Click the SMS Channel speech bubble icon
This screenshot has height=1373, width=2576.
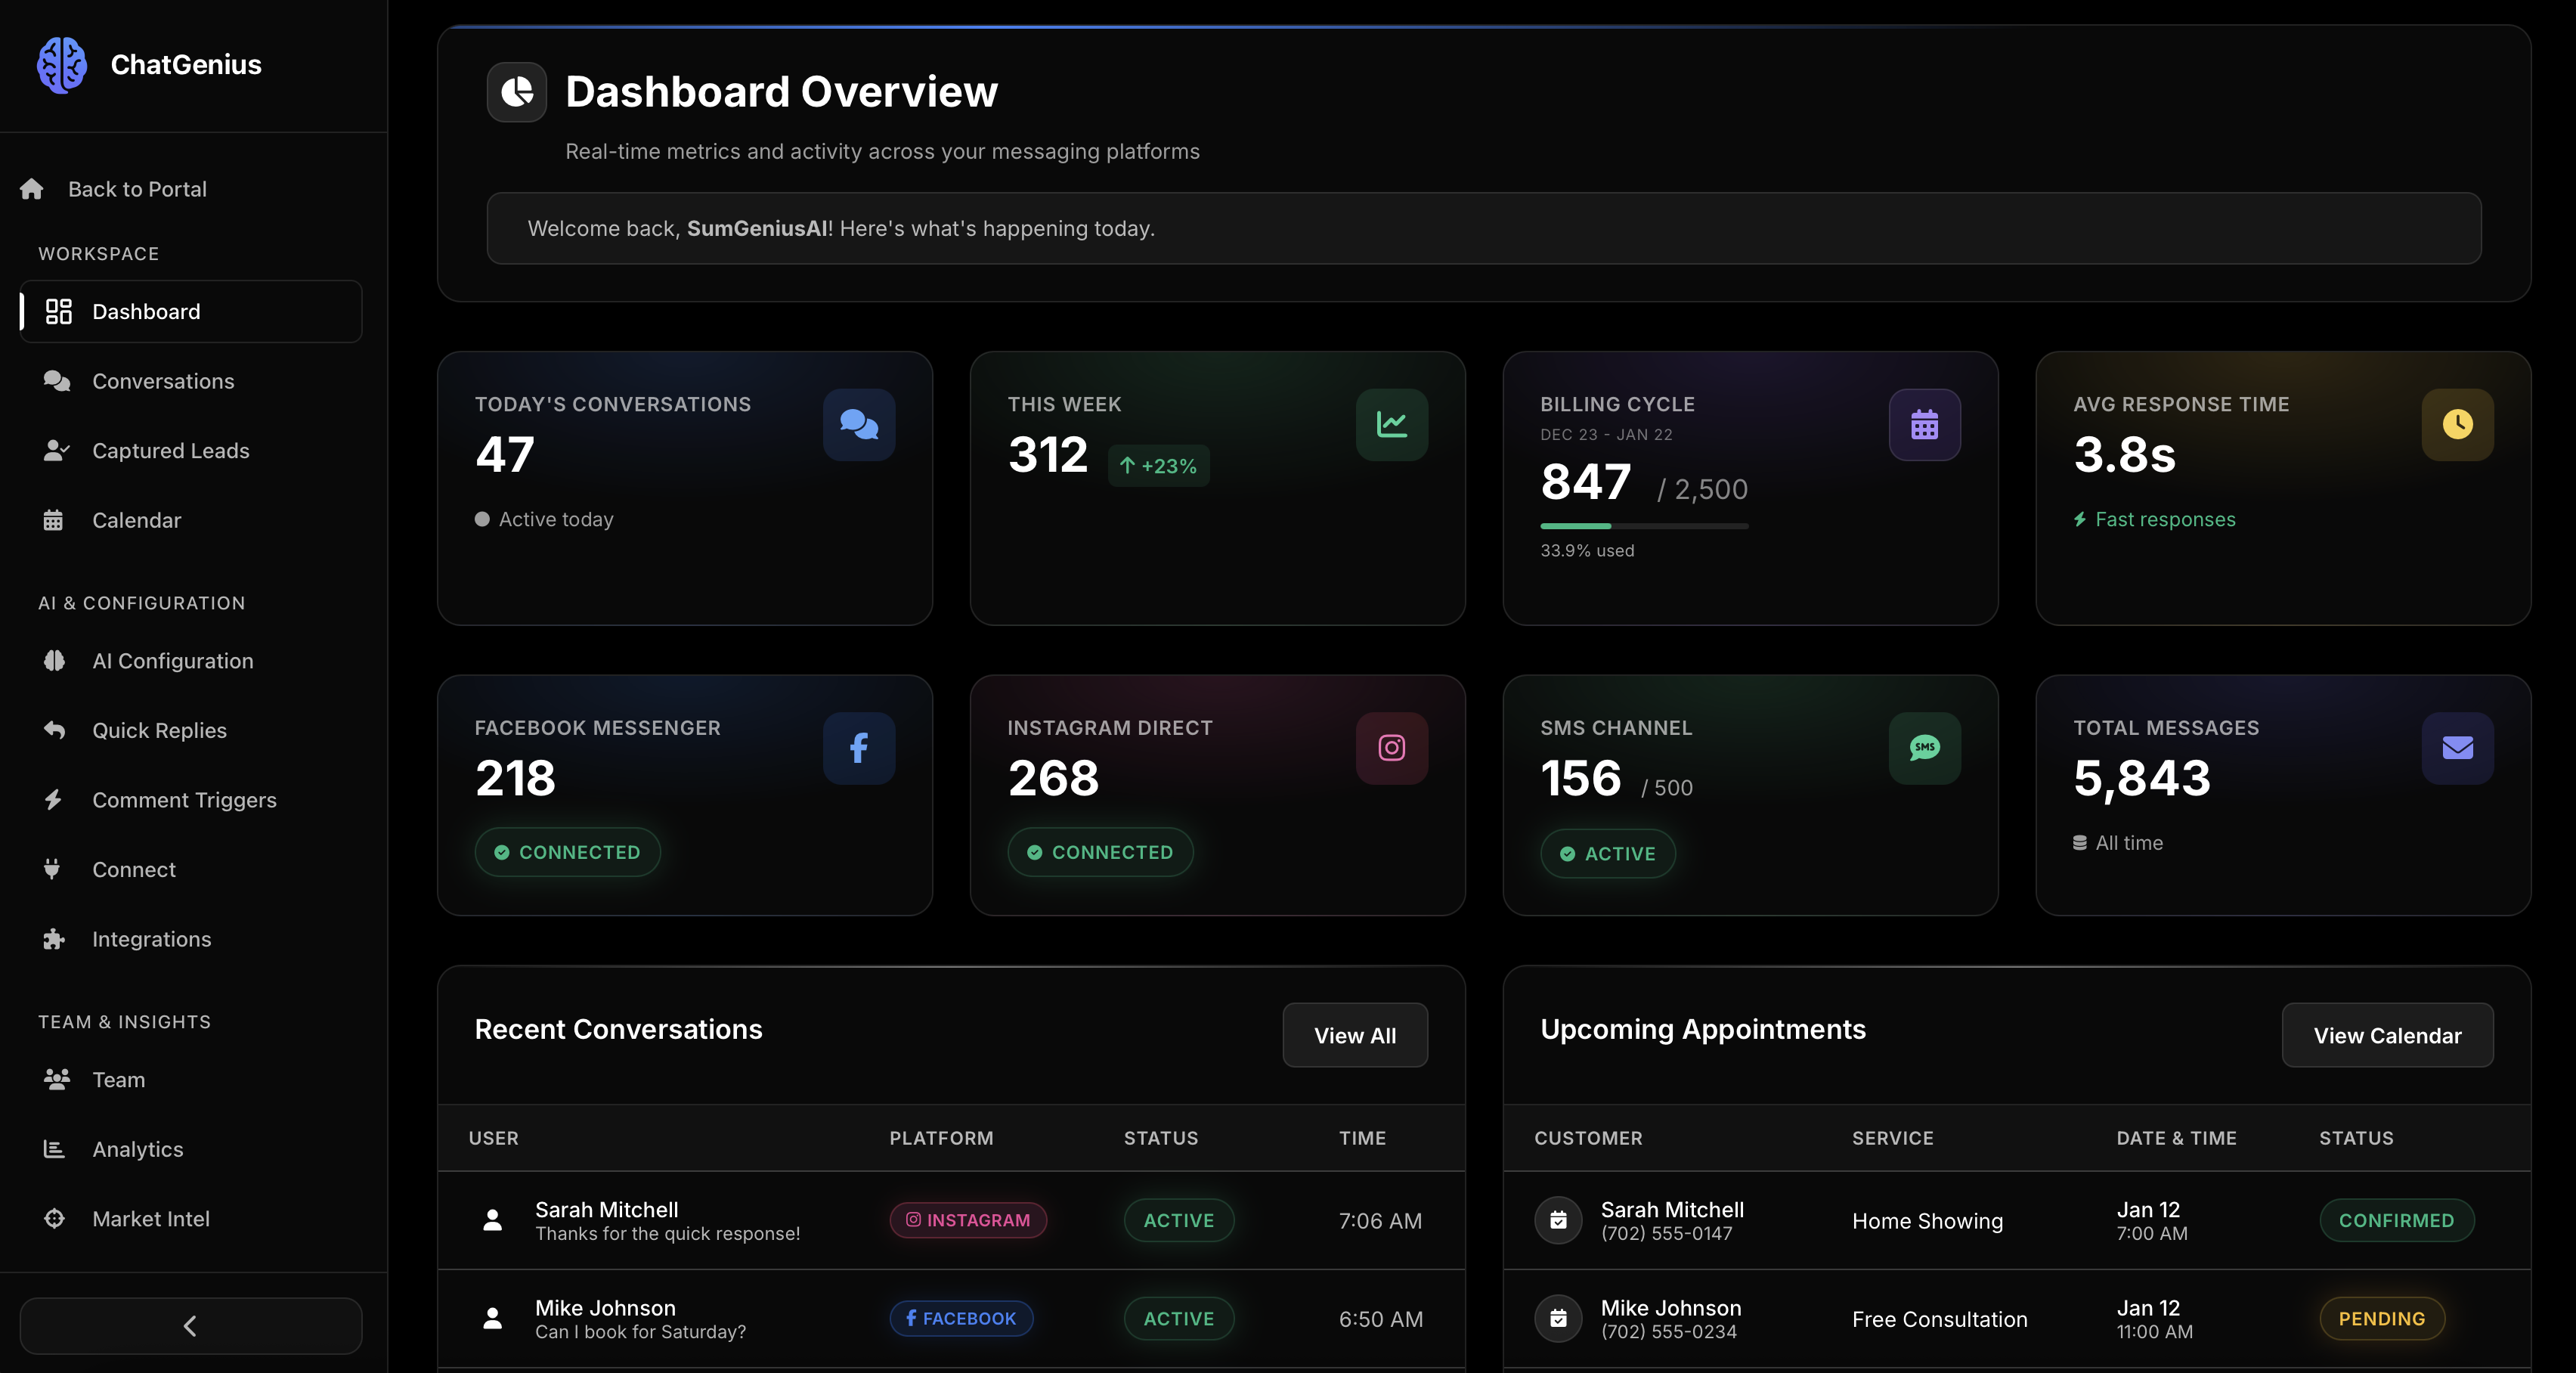tap(1924, 747)
